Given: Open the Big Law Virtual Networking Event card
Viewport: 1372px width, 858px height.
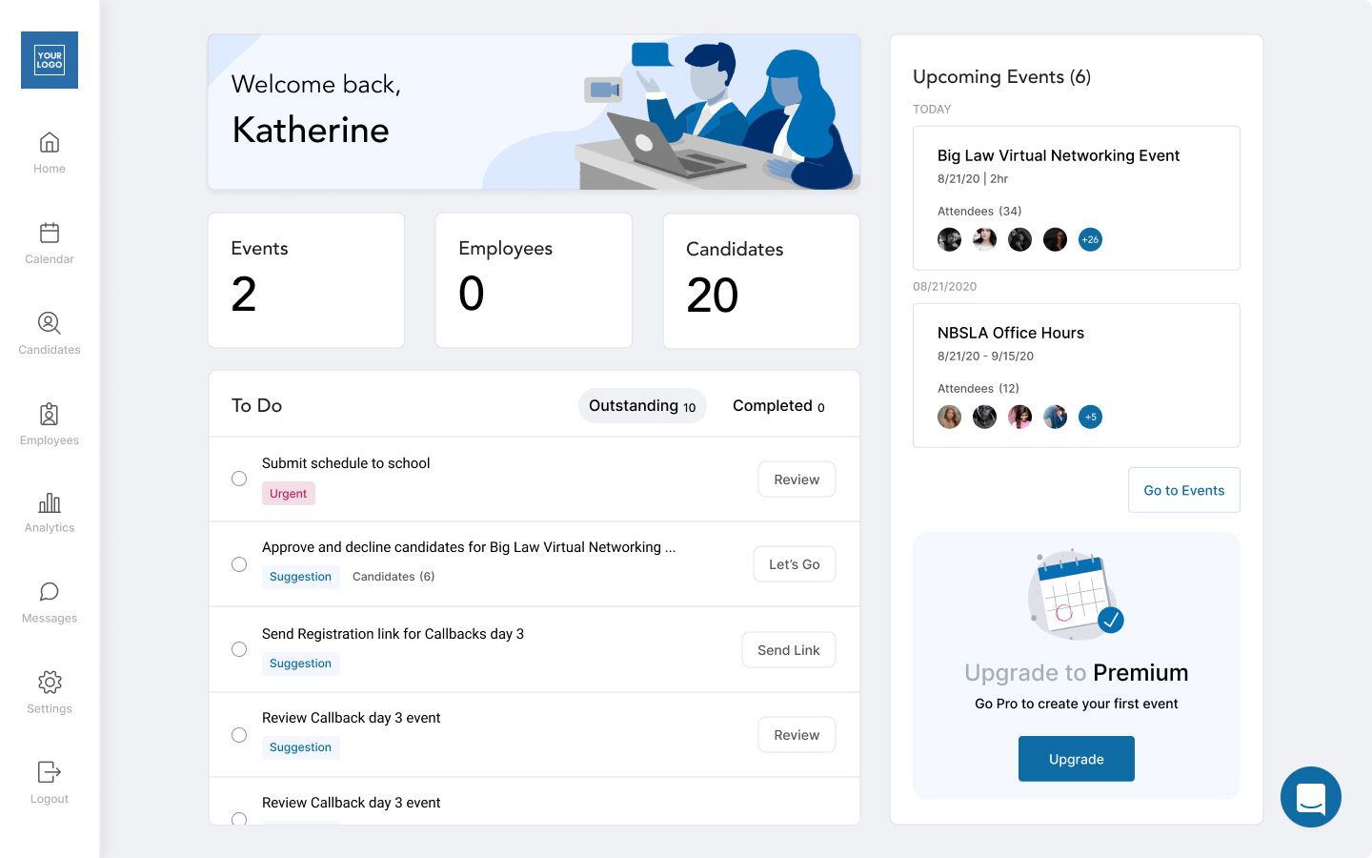Looking at the screenshot, I should (1058, 156).
